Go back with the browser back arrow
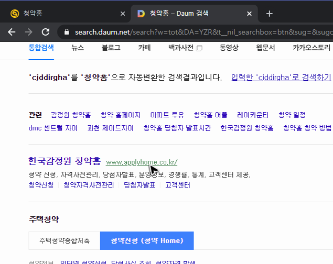Screen dimensions: 333x264 [x=12, y=32]
